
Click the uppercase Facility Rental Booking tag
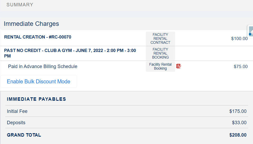(x=160, y=53)
